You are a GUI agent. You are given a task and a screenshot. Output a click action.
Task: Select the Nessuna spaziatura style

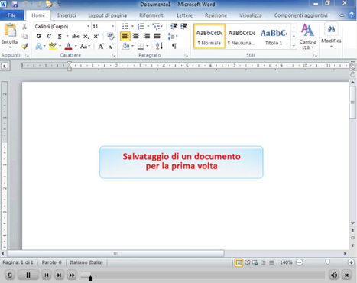[242, 36]
